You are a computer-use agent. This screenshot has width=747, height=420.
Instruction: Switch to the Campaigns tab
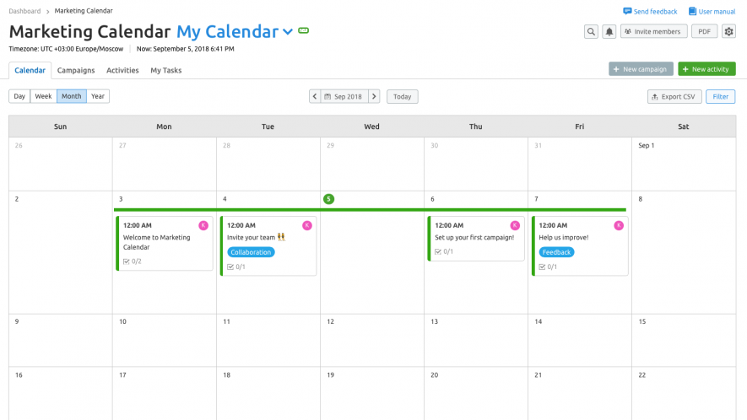76,70
